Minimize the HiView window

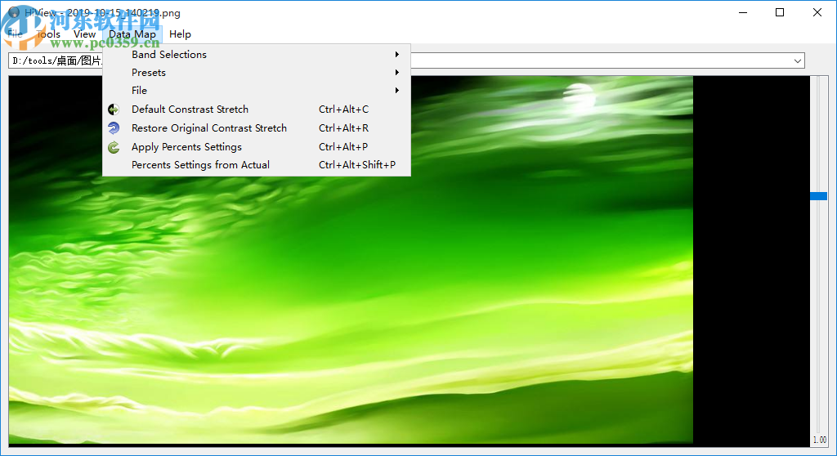click(743, 12)
